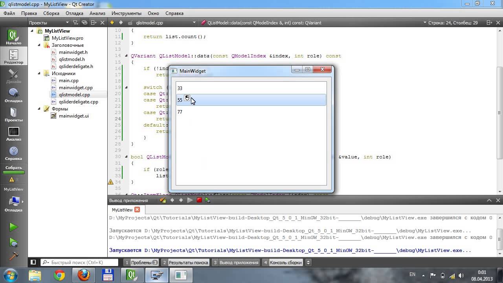Open the Справка menu in menu bar

(174, 13)
